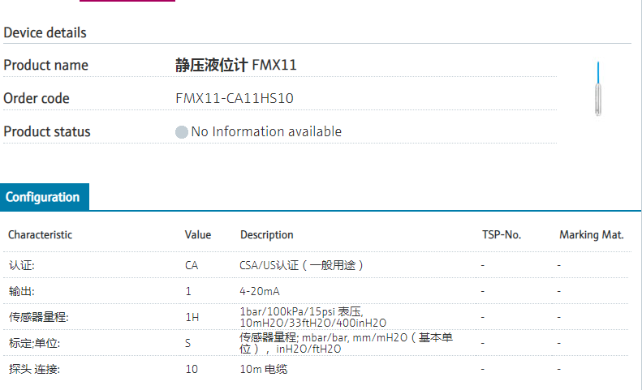Click the 1H sensor range value
This screenshot has height=390, width=642.
[x=192, y=317]
